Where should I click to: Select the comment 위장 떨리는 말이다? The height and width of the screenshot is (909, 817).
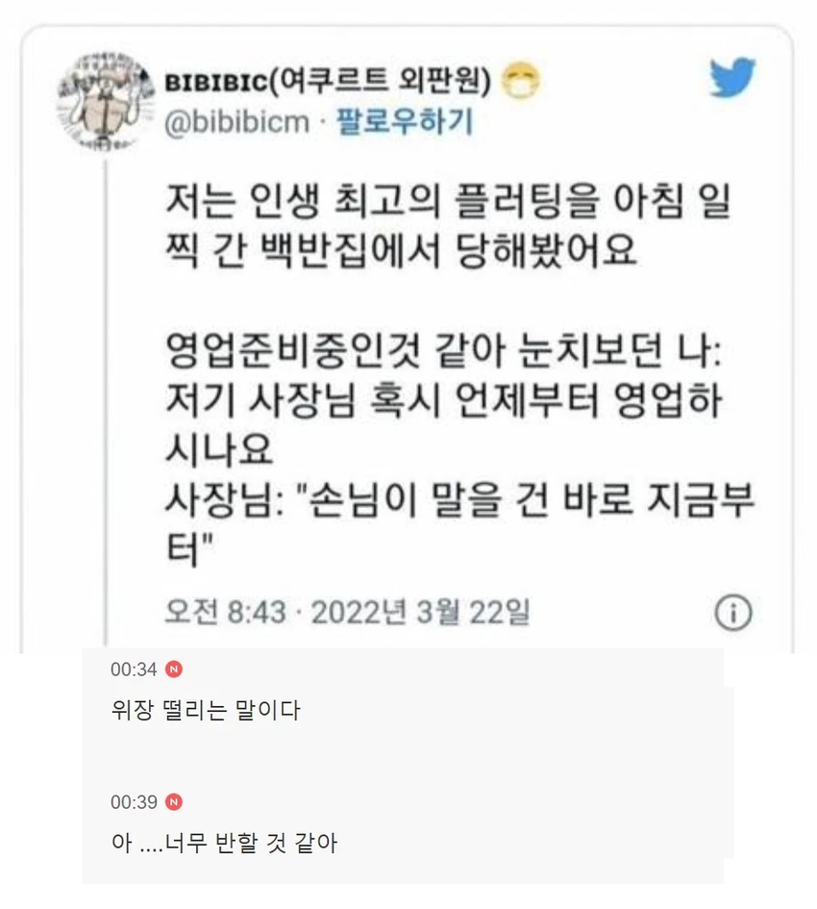(x=206, y=710)
